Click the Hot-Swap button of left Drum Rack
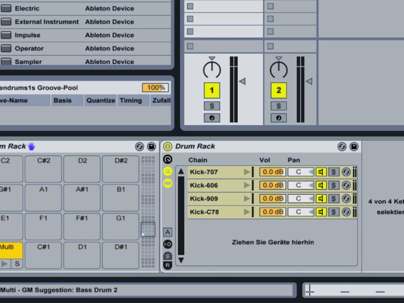This screenshot has width=404, height=303. pyautogui.click(x=140, y=147)
